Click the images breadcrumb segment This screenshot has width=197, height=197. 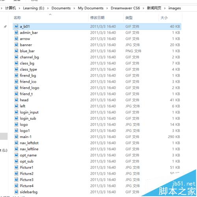pyautogui.click(x=175, y=8)
